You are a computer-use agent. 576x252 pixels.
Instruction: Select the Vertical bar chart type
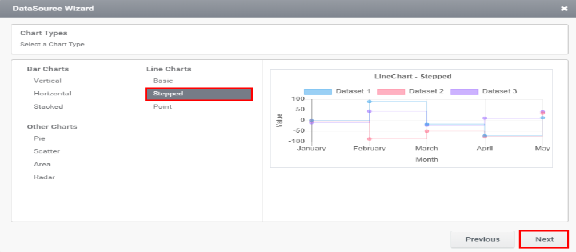tap(47, 81)
